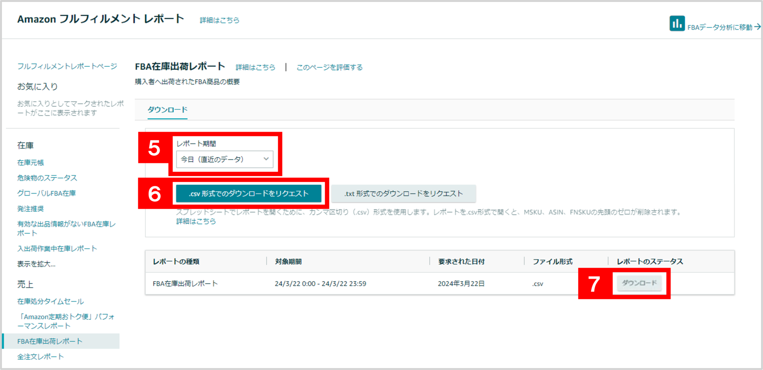The width and height of the screenshot is (763, 370).
Task: Switch to the ダウンロード tab
Action: (x=167, y=110)
